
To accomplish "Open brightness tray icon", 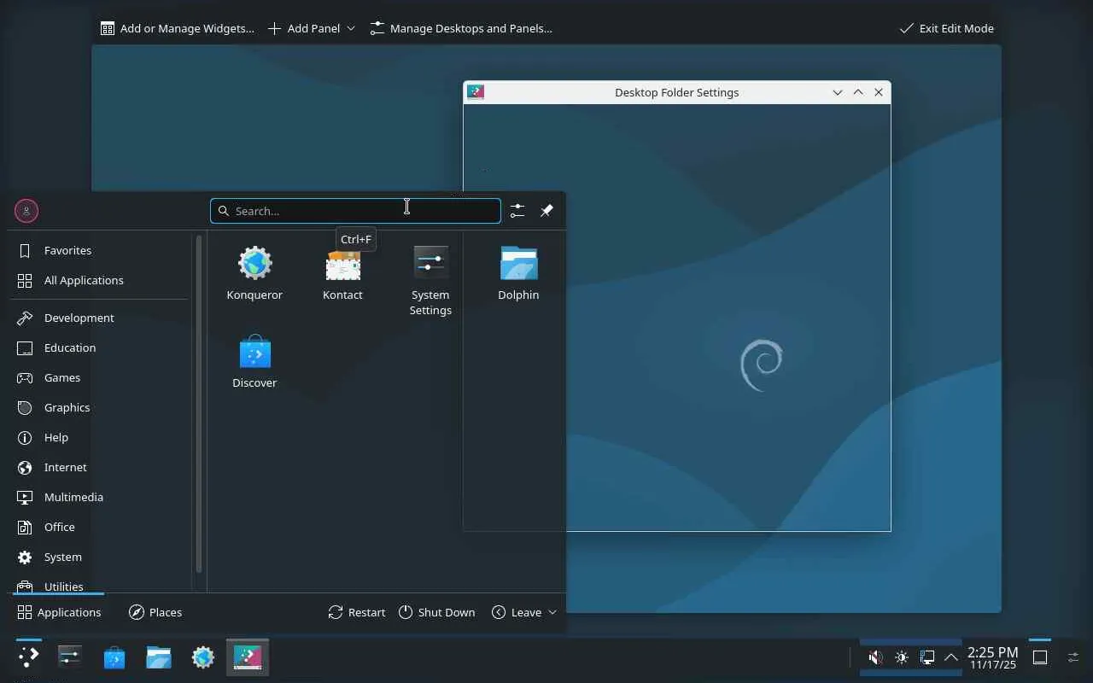I will [901, 657].
